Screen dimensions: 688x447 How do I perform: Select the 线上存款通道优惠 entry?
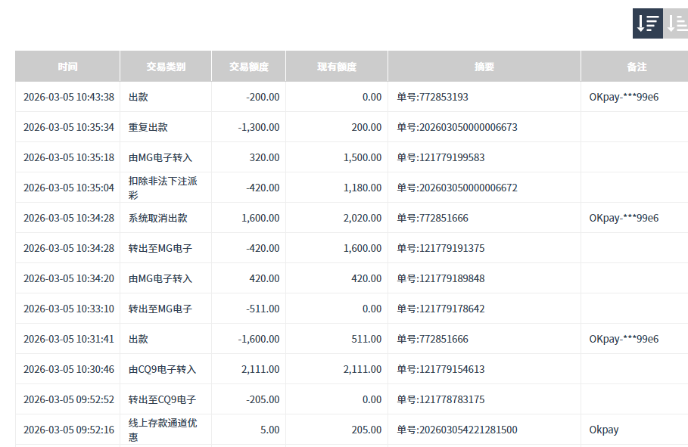163,430
